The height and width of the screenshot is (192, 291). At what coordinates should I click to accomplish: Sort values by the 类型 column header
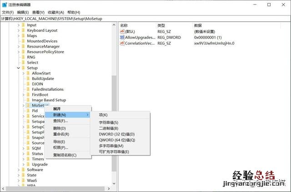(x=175, y=25)
